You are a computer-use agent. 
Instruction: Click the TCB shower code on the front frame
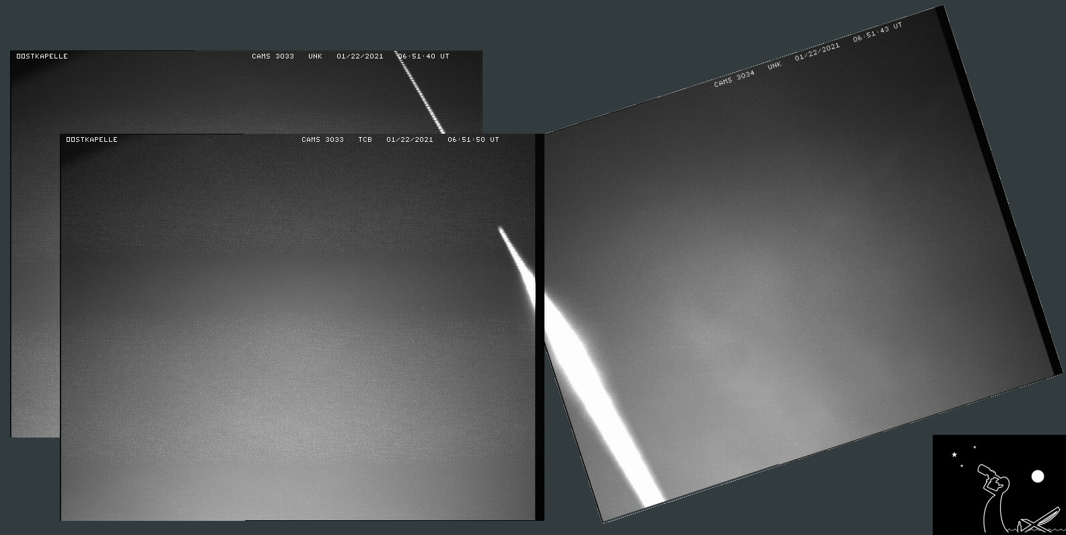click(x=365, y=140)
